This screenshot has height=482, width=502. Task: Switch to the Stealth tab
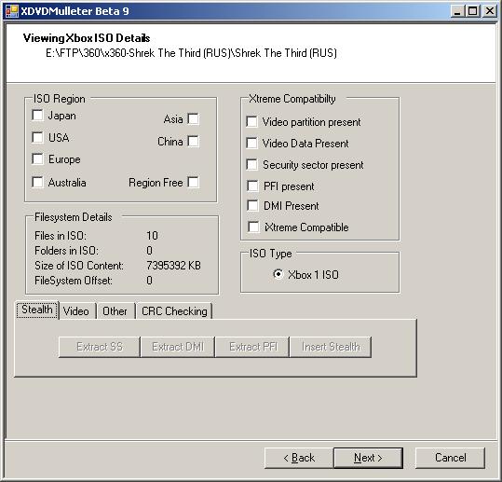[37, 310]
